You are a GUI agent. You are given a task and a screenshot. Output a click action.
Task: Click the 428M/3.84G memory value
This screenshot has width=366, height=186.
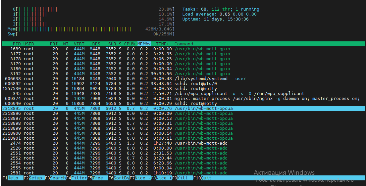pos(159,29)
